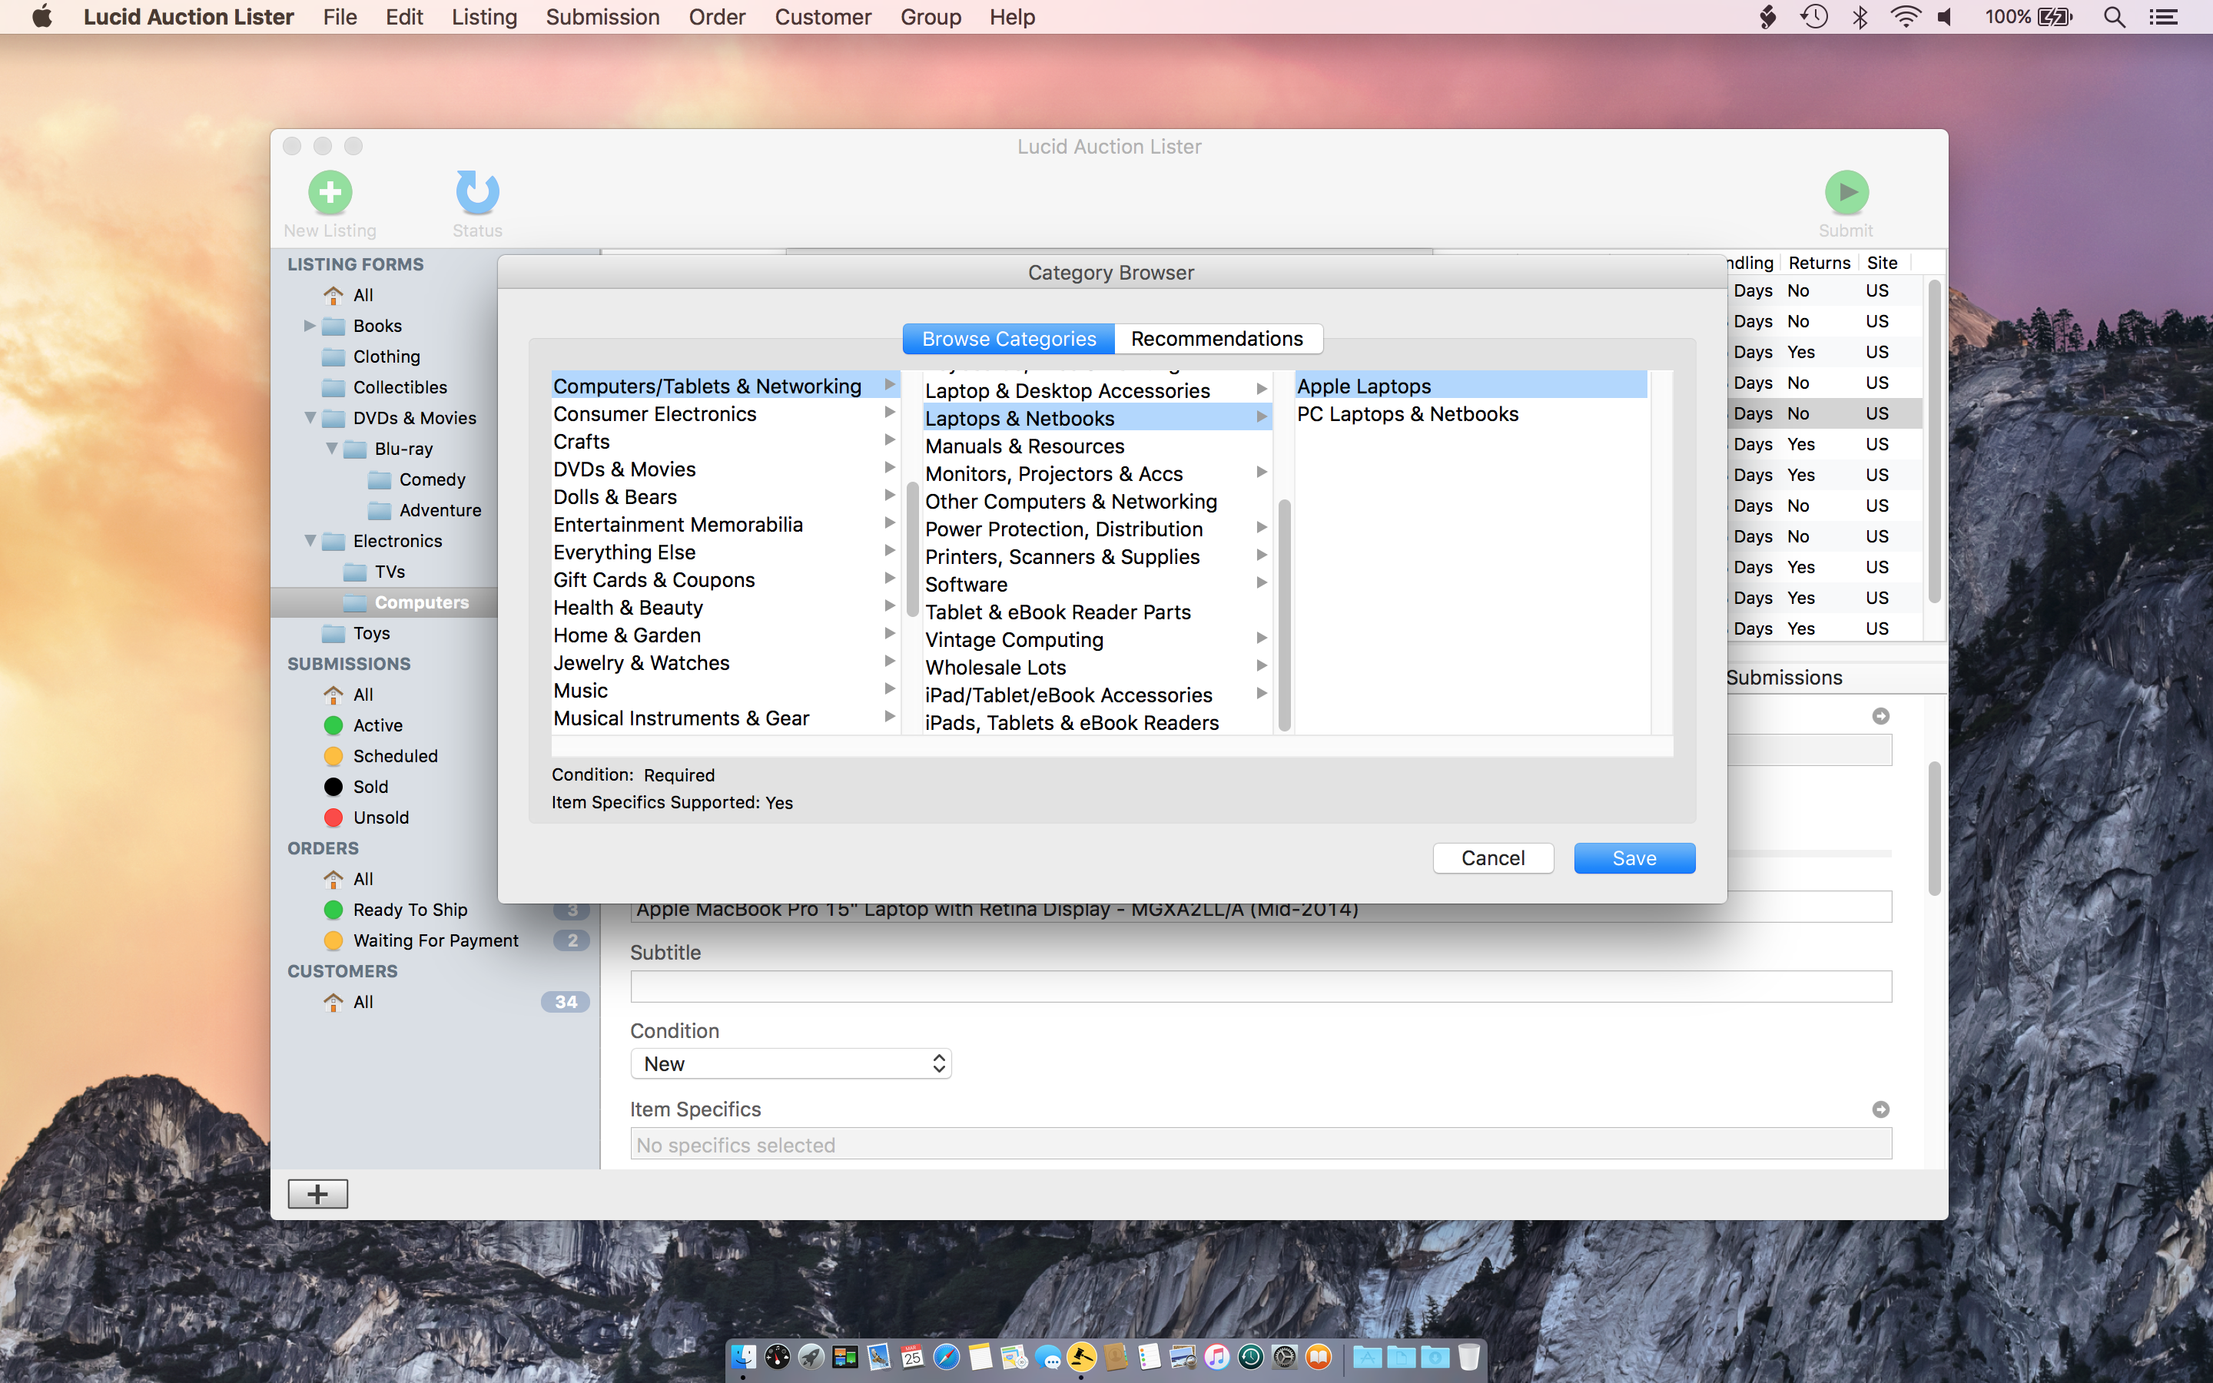Viewport: 2213px width, 1383px height.
Task: Click the green New Listing plus icon
Action: point(330,192)
